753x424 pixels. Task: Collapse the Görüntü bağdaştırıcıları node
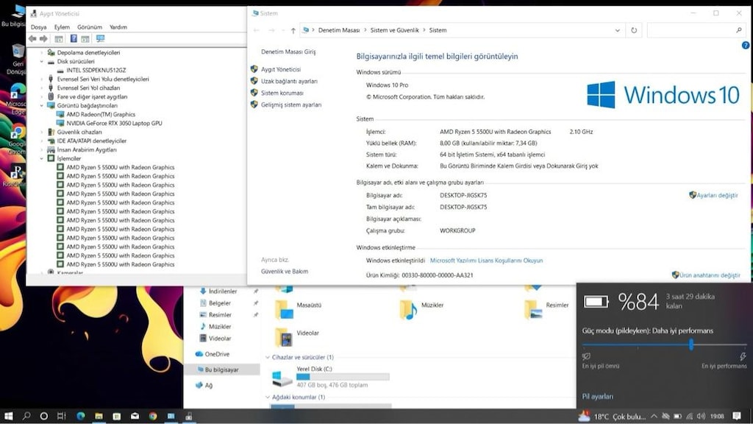point(42,105)
